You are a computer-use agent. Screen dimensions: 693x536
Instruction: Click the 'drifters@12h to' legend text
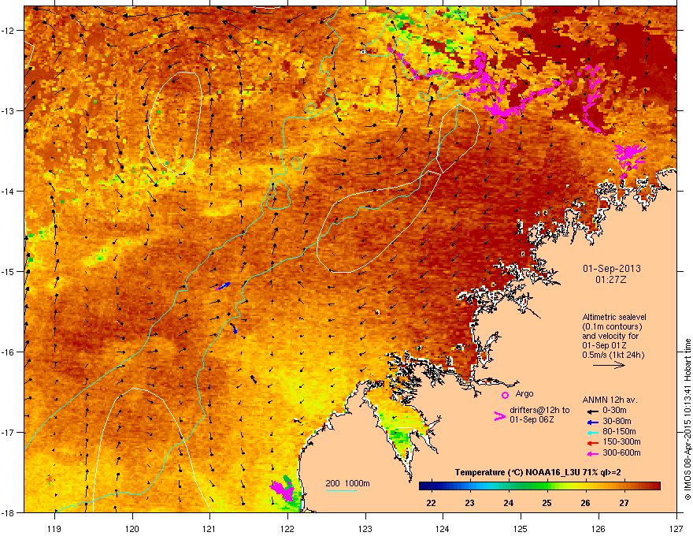tap(539, 410)
